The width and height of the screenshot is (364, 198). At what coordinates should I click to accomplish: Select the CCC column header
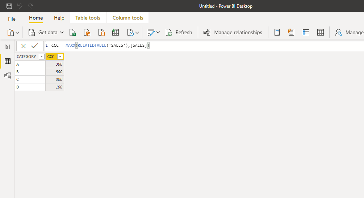point(51,57)
